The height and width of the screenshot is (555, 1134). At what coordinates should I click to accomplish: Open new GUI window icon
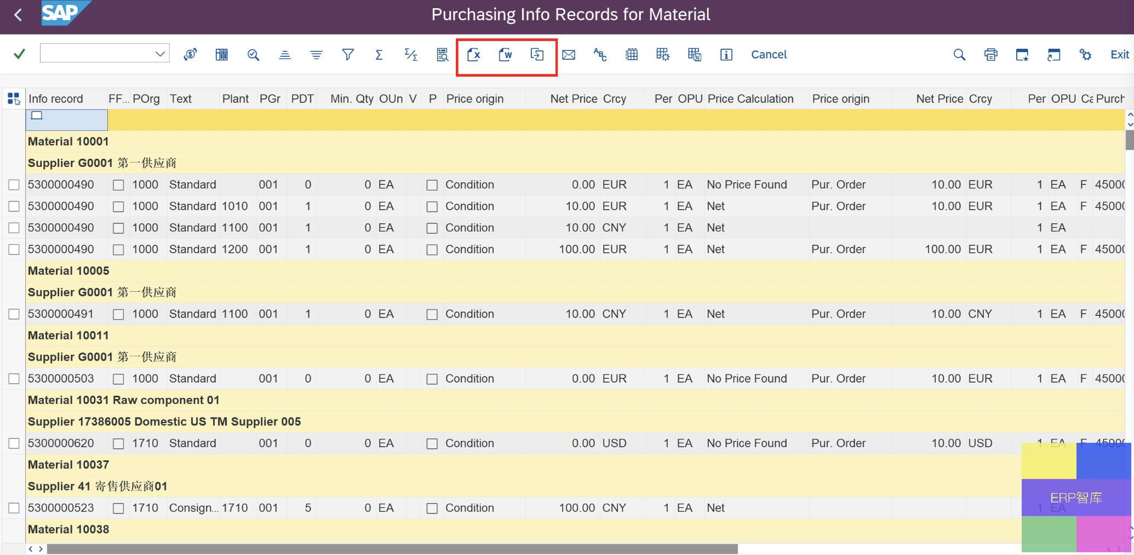[1022, 54]
